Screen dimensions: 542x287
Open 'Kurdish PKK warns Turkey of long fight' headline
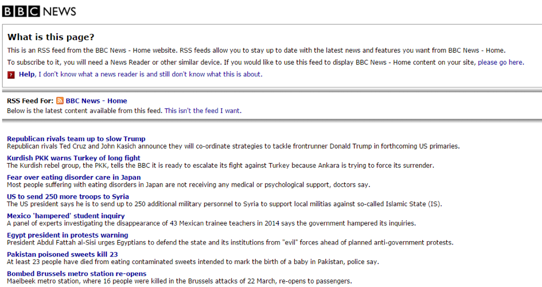(x=73, y=158)
